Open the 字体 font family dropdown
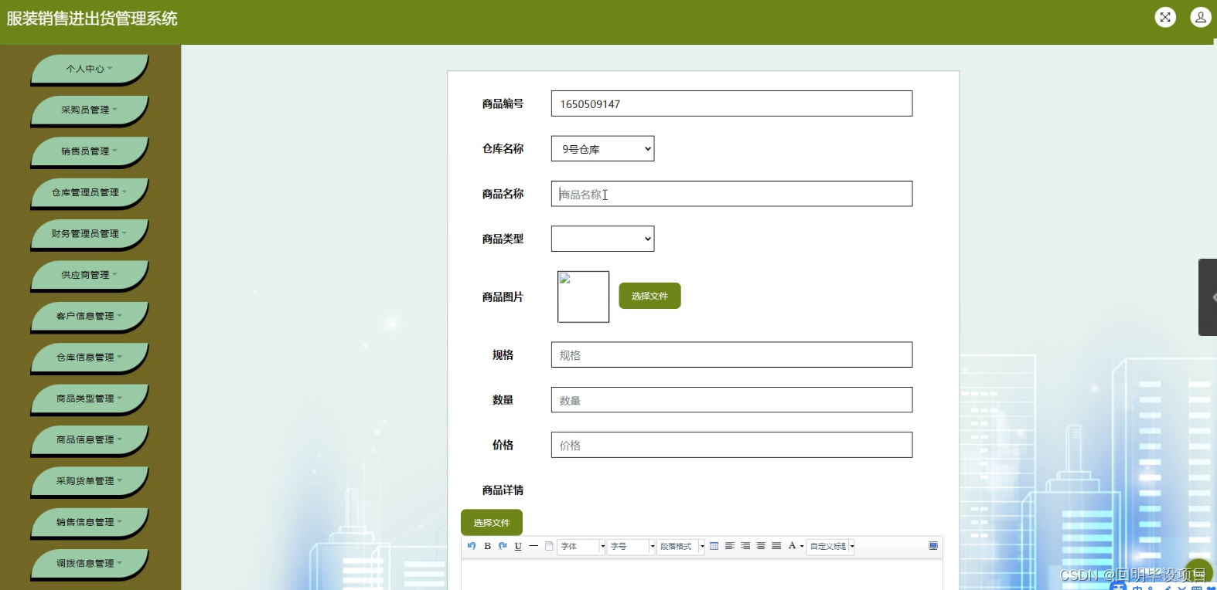The width and height of the screenshot is (1217, 590). click(581, 546)
